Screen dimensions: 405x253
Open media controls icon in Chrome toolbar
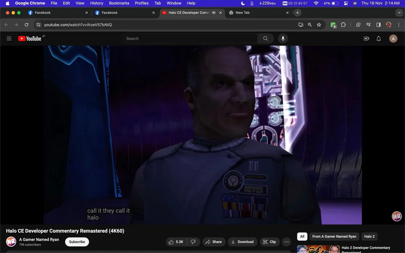click(x=368, y=25)
